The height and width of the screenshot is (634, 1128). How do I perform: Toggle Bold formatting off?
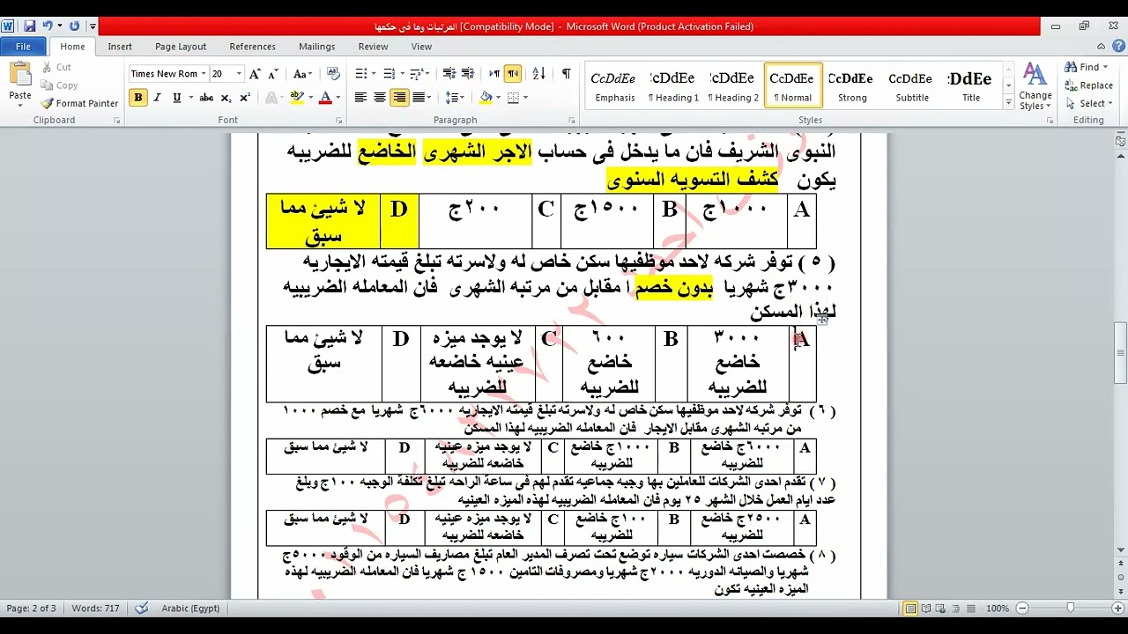(138, 98)
